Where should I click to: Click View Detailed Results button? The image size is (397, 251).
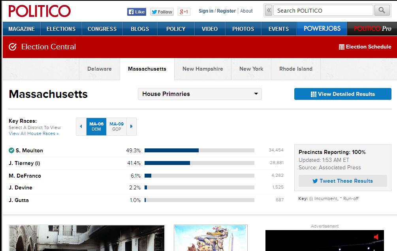342,94
